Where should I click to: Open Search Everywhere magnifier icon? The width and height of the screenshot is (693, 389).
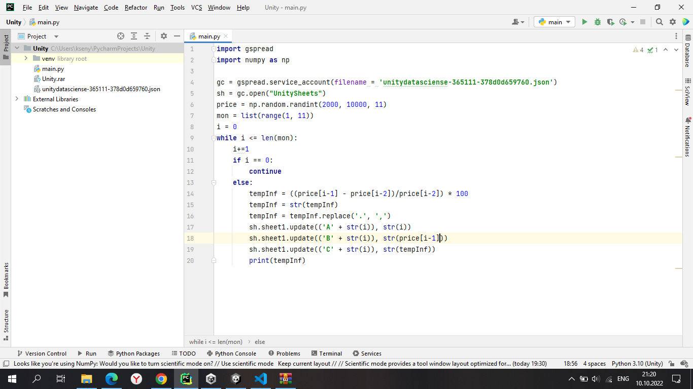pos(659,22)
